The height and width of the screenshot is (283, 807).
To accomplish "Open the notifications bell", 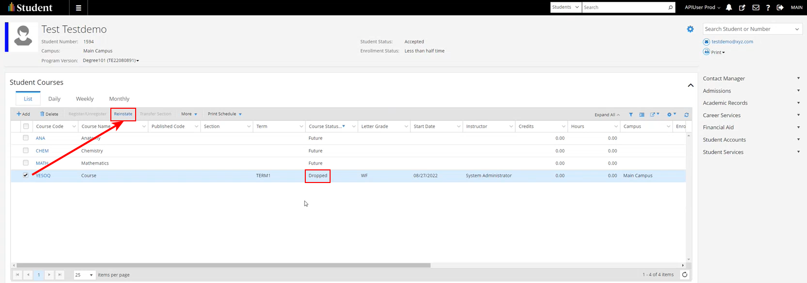I will (x=729, y=7).
